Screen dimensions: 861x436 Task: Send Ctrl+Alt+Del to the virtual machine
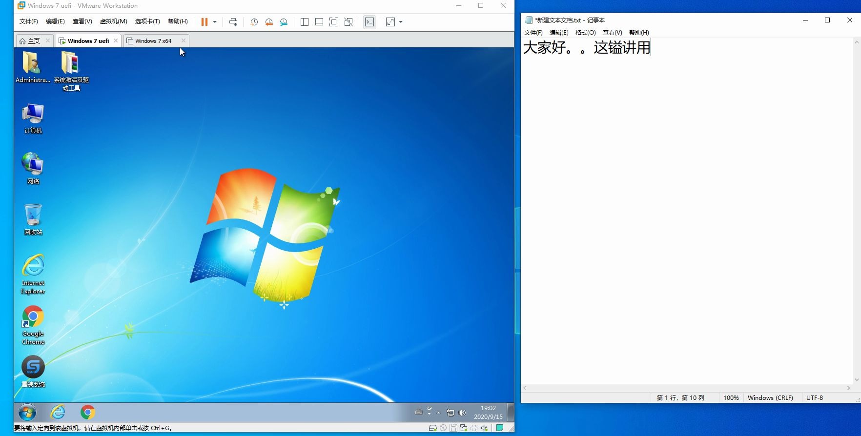233,22
